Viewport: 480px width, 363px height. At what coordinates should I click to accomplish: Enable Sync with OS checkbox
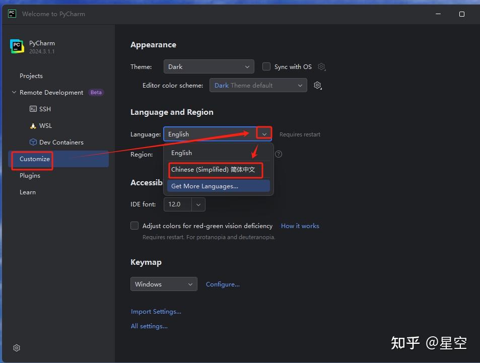tap(266, 66)
